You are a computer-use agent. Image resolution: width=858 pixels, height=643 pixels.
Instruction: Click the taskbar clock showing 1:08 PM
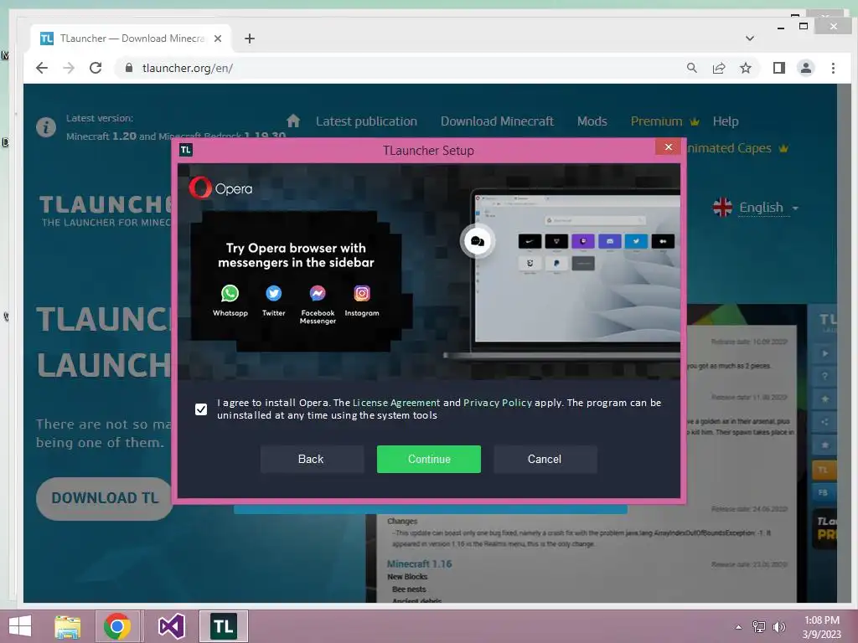click(821, 627)
